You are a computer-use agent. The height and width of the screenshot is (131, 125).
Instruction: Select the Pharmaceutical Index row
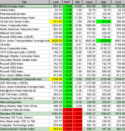pyautogui.click(x=62, y=14)
